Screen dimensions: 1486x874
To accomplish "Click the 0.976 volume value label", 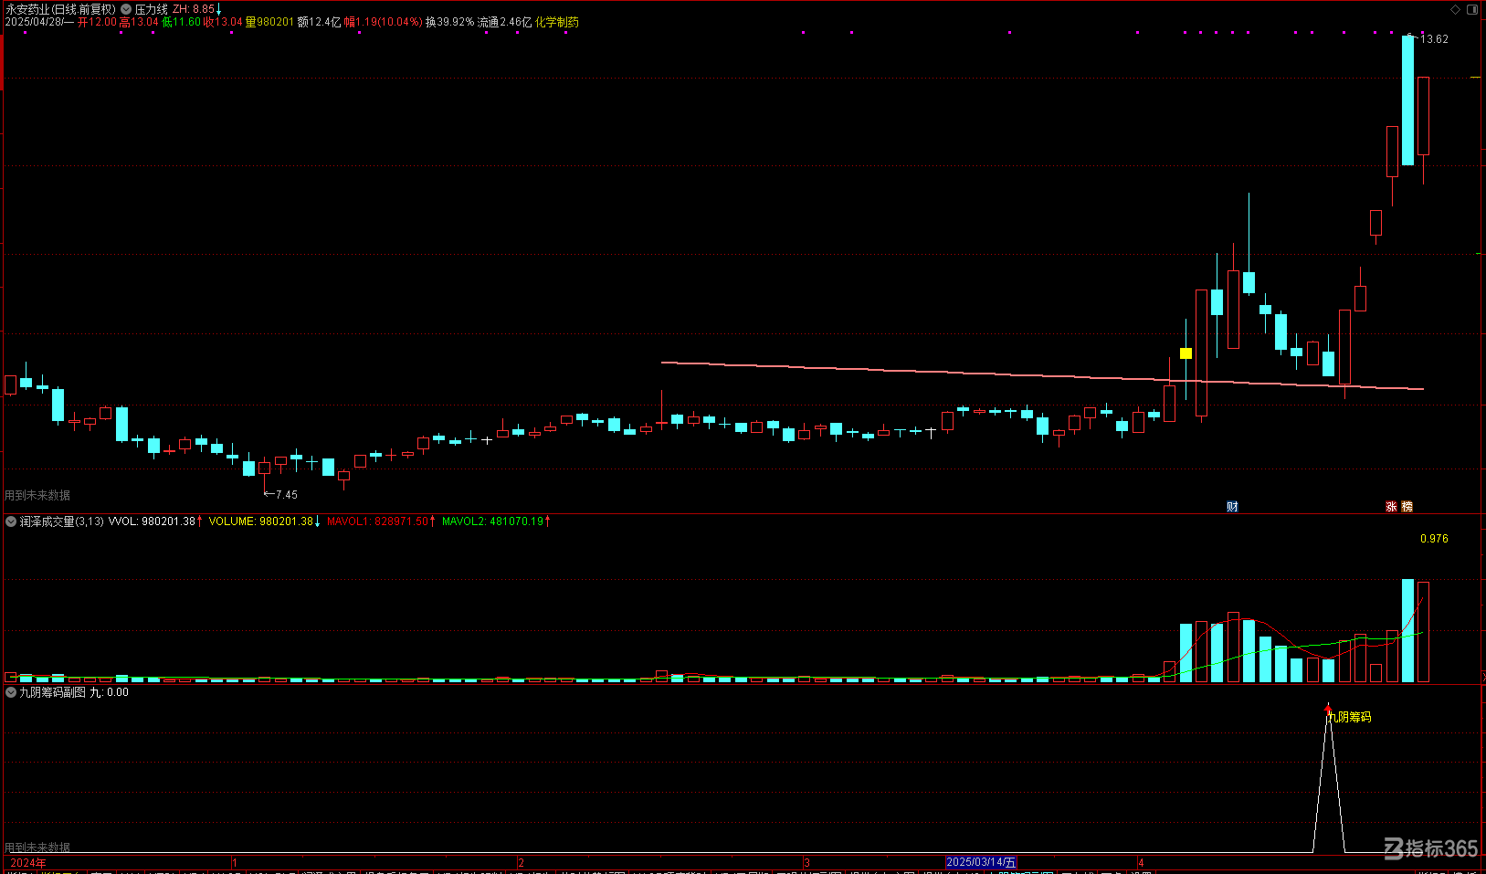I will 1434,539.
